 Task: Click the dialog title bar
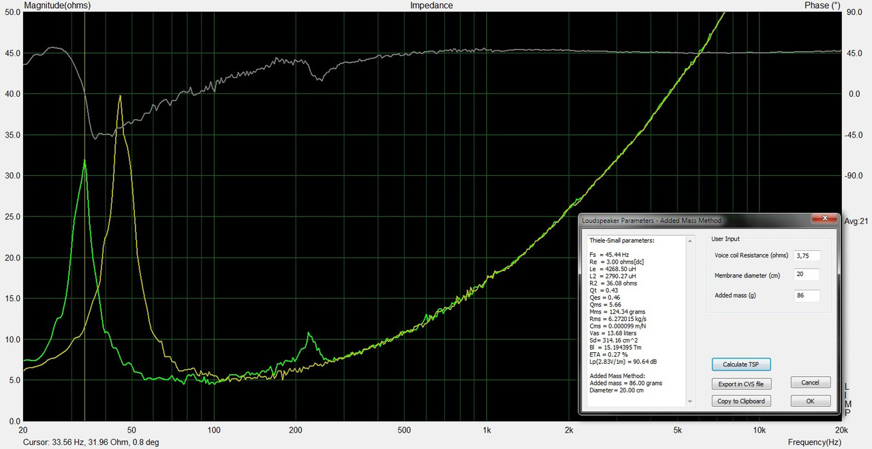point(694,219)
